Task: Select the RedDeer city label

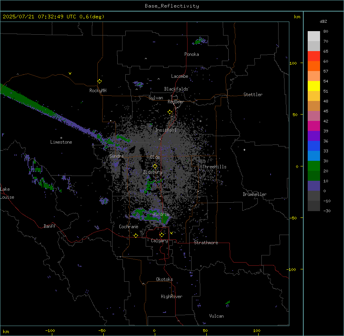Action: 176,102
